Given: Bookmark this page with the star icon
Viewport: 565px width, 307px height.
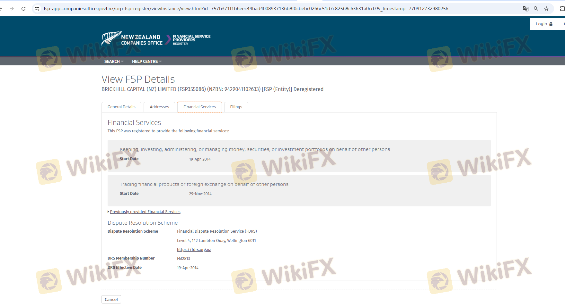Looking at the screenshot, I should click(546, 9).
